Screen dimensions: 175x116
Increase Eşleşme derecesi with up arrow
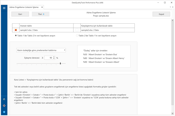(x=54, y=57)
